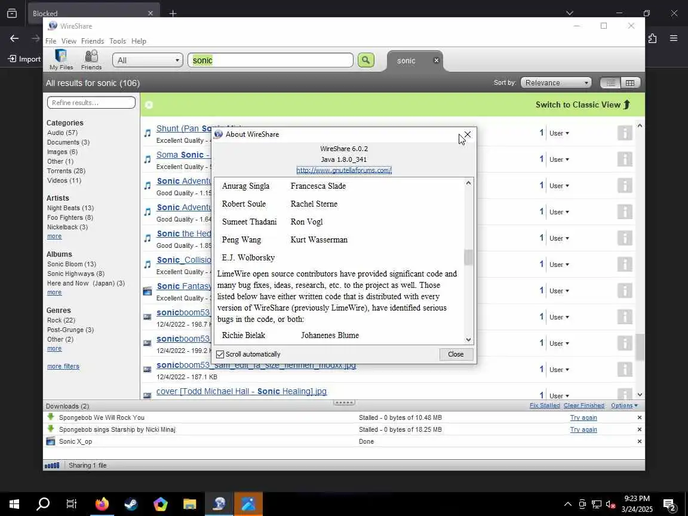The image size is (688, 516).
Task: Open File Explorer from the taskbar
Action: coord(189,503)
